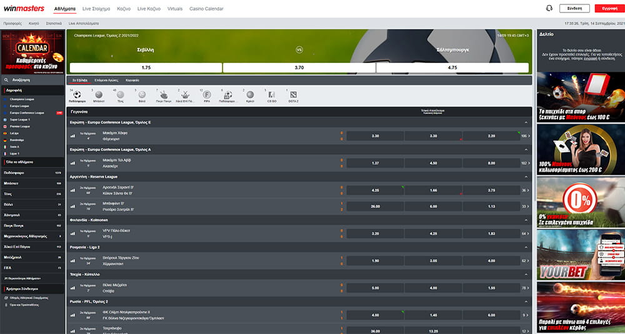
Task: Open the Casino Calendar top tab
Action: [x=206, y=9]
